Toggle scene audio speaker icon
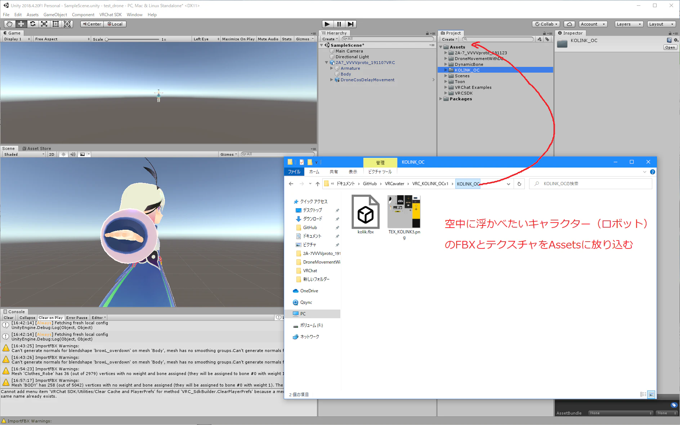 (x=73, y=154)
